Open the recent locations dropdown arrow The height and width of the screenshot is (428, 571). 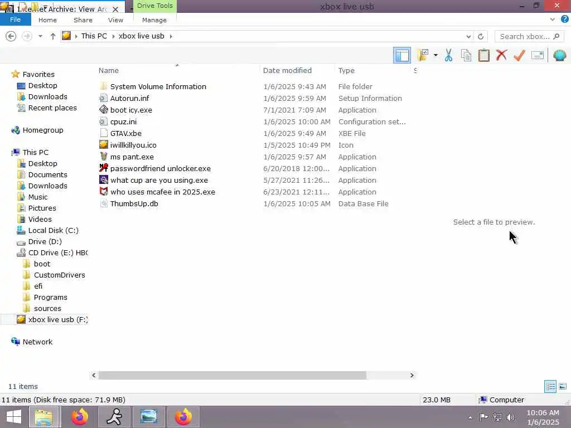[x=40, y=36]
